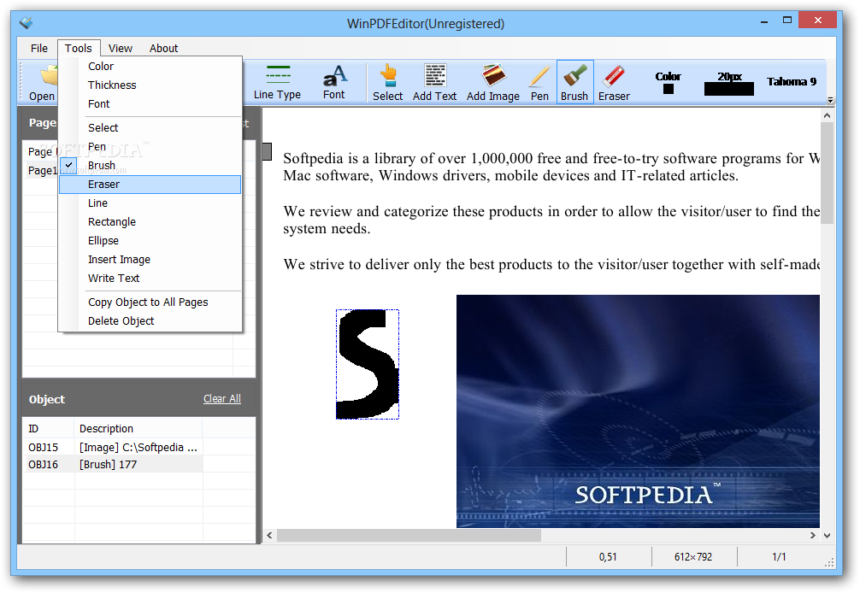Choose Line in the Tools menu
The height and width of the screenshot is (593, 860).
150,203
